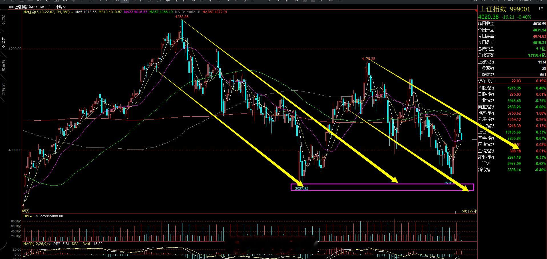This screenshot has height=259, width=547.
Task: Switch to the K线图 side tab
Action: tap(3, 43)
